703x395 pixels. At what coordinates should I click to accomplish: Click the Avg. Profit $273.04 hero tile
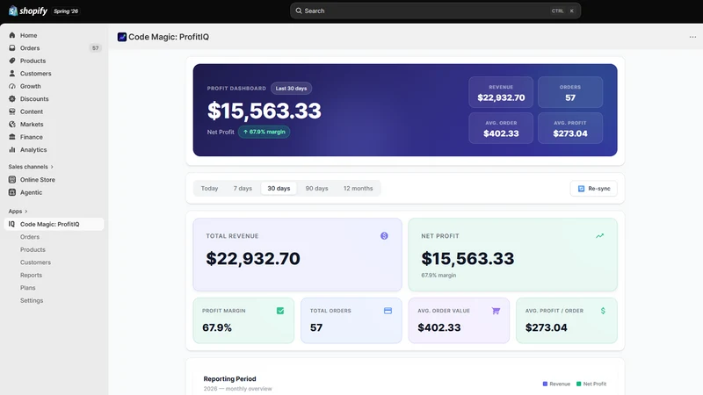coord(570,128)
